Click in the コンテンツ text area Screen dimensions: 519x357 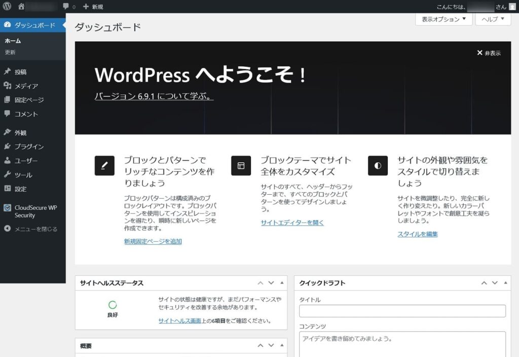(x=402, y=344)
